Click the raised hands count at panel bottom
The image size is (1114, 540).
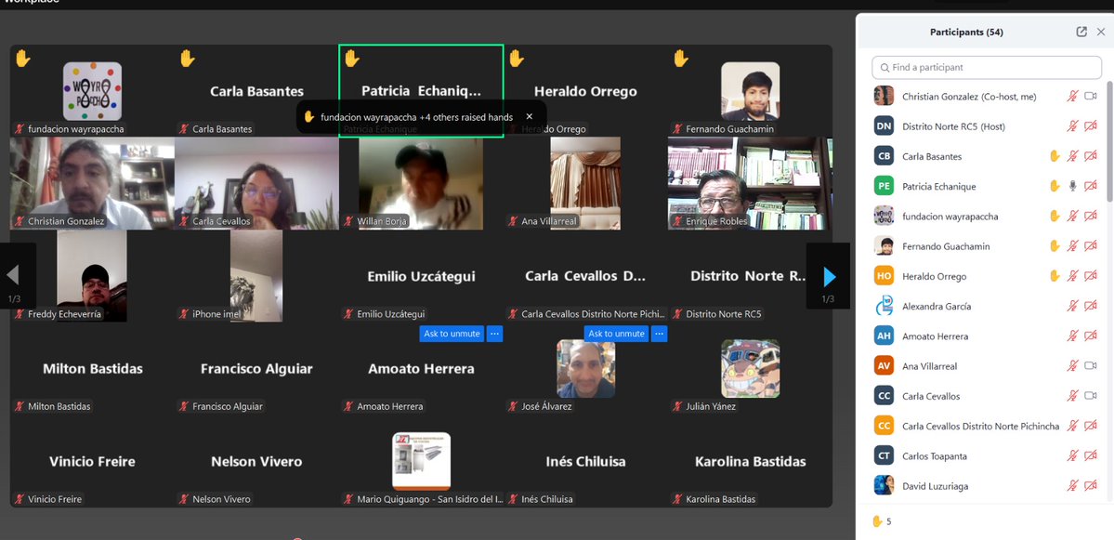click(882, 521)
